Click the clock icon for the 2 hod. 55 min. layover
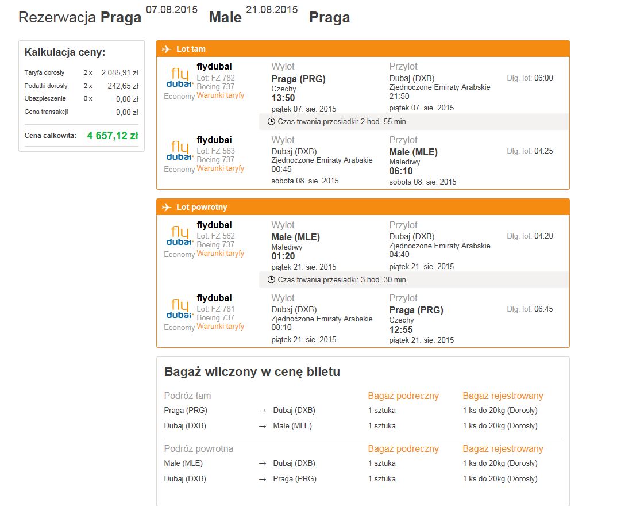This screenshot has height=506, width=617. [271, 122]
